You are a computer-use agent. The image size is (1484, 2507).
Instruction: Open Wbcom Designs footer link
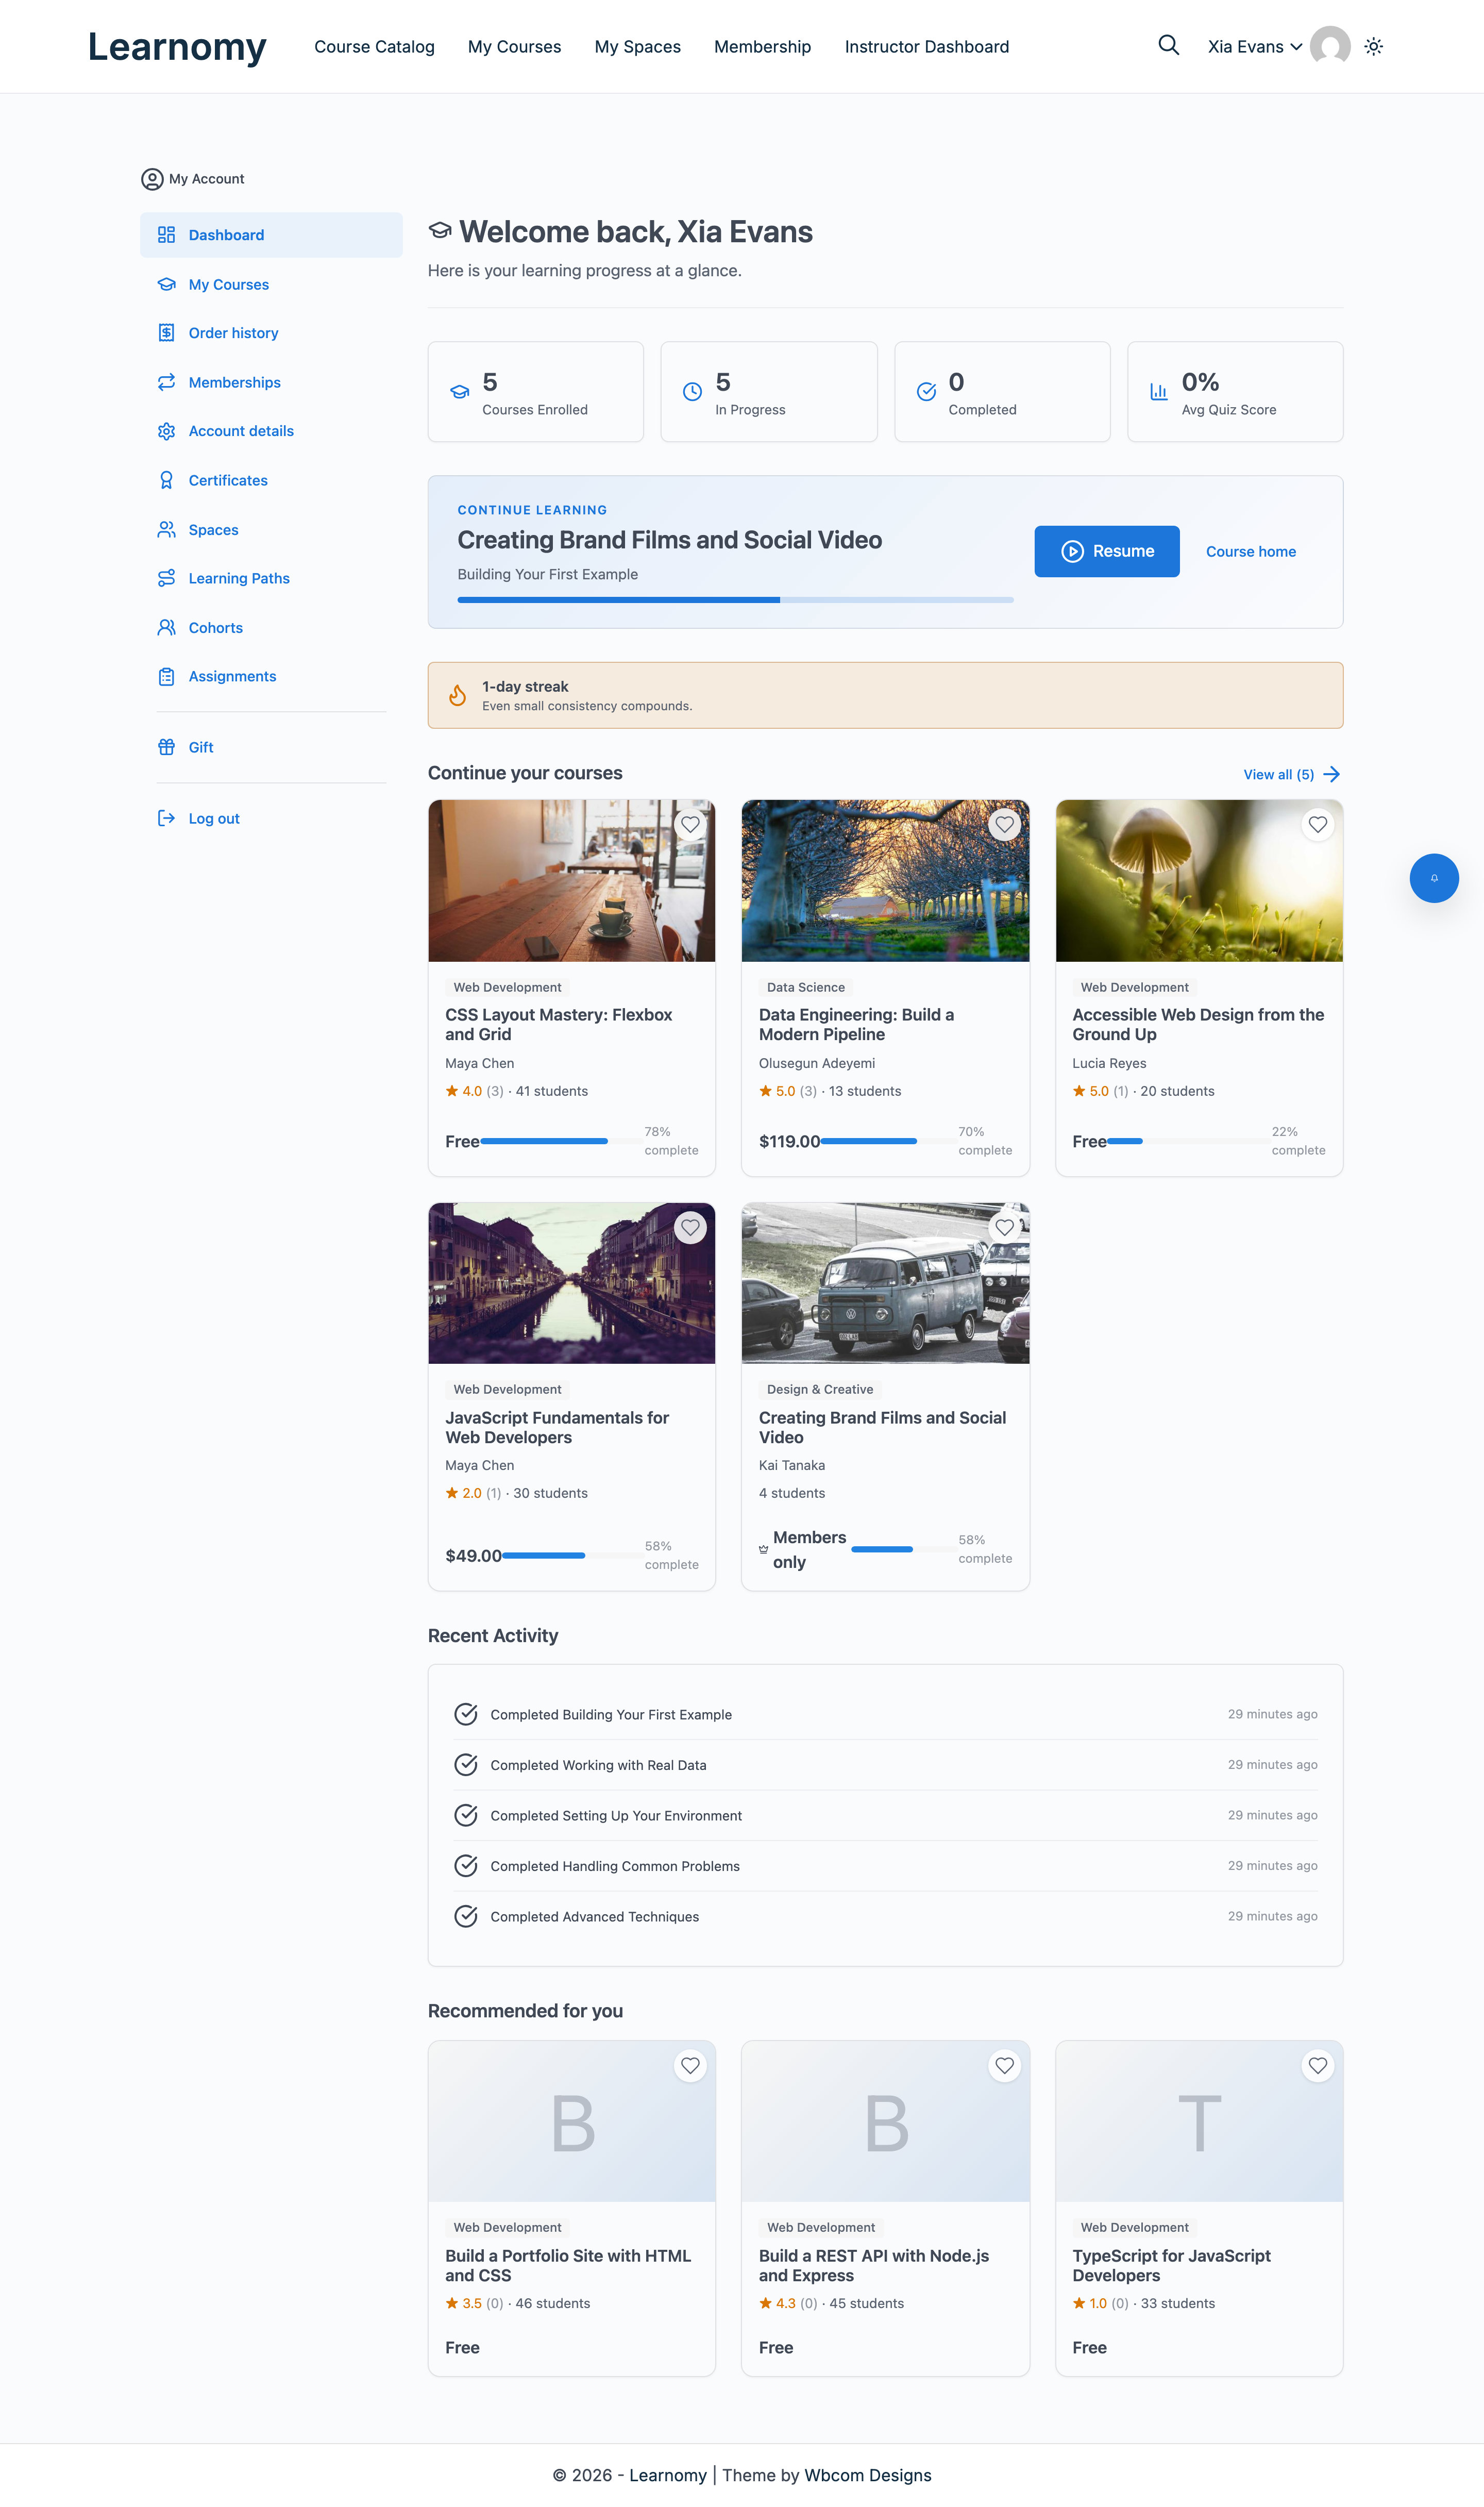click(867, 2475)
